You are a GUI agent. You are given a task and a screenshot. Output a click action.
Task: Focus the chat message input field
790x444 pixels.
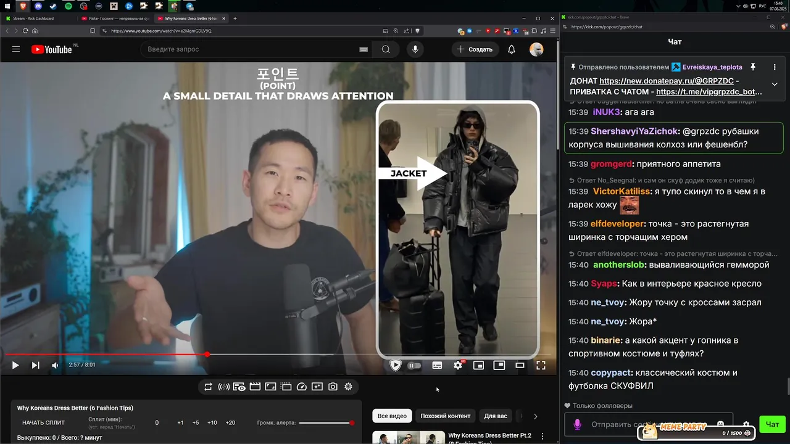pos(648,424)
